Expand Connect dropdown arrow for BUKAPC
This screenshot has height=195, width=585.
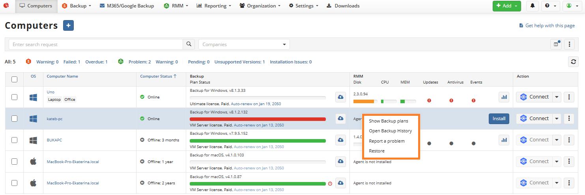coord(557,140)
